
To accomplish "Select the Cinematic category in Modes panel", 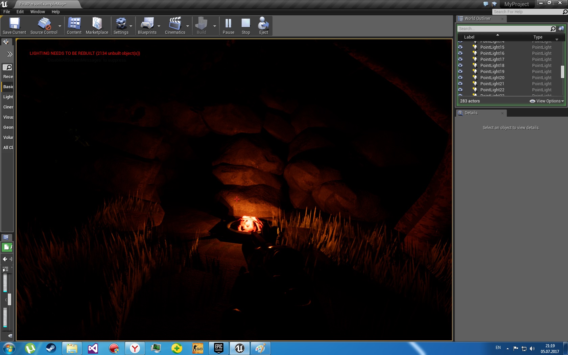I will tap(8, 107).
